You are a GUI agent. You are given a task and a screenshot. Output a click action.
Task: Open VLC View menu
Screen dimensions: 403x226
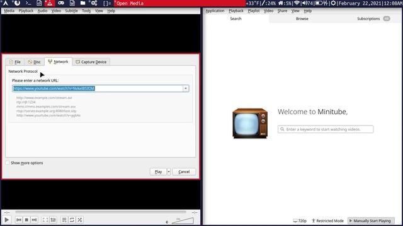(99, 11)
